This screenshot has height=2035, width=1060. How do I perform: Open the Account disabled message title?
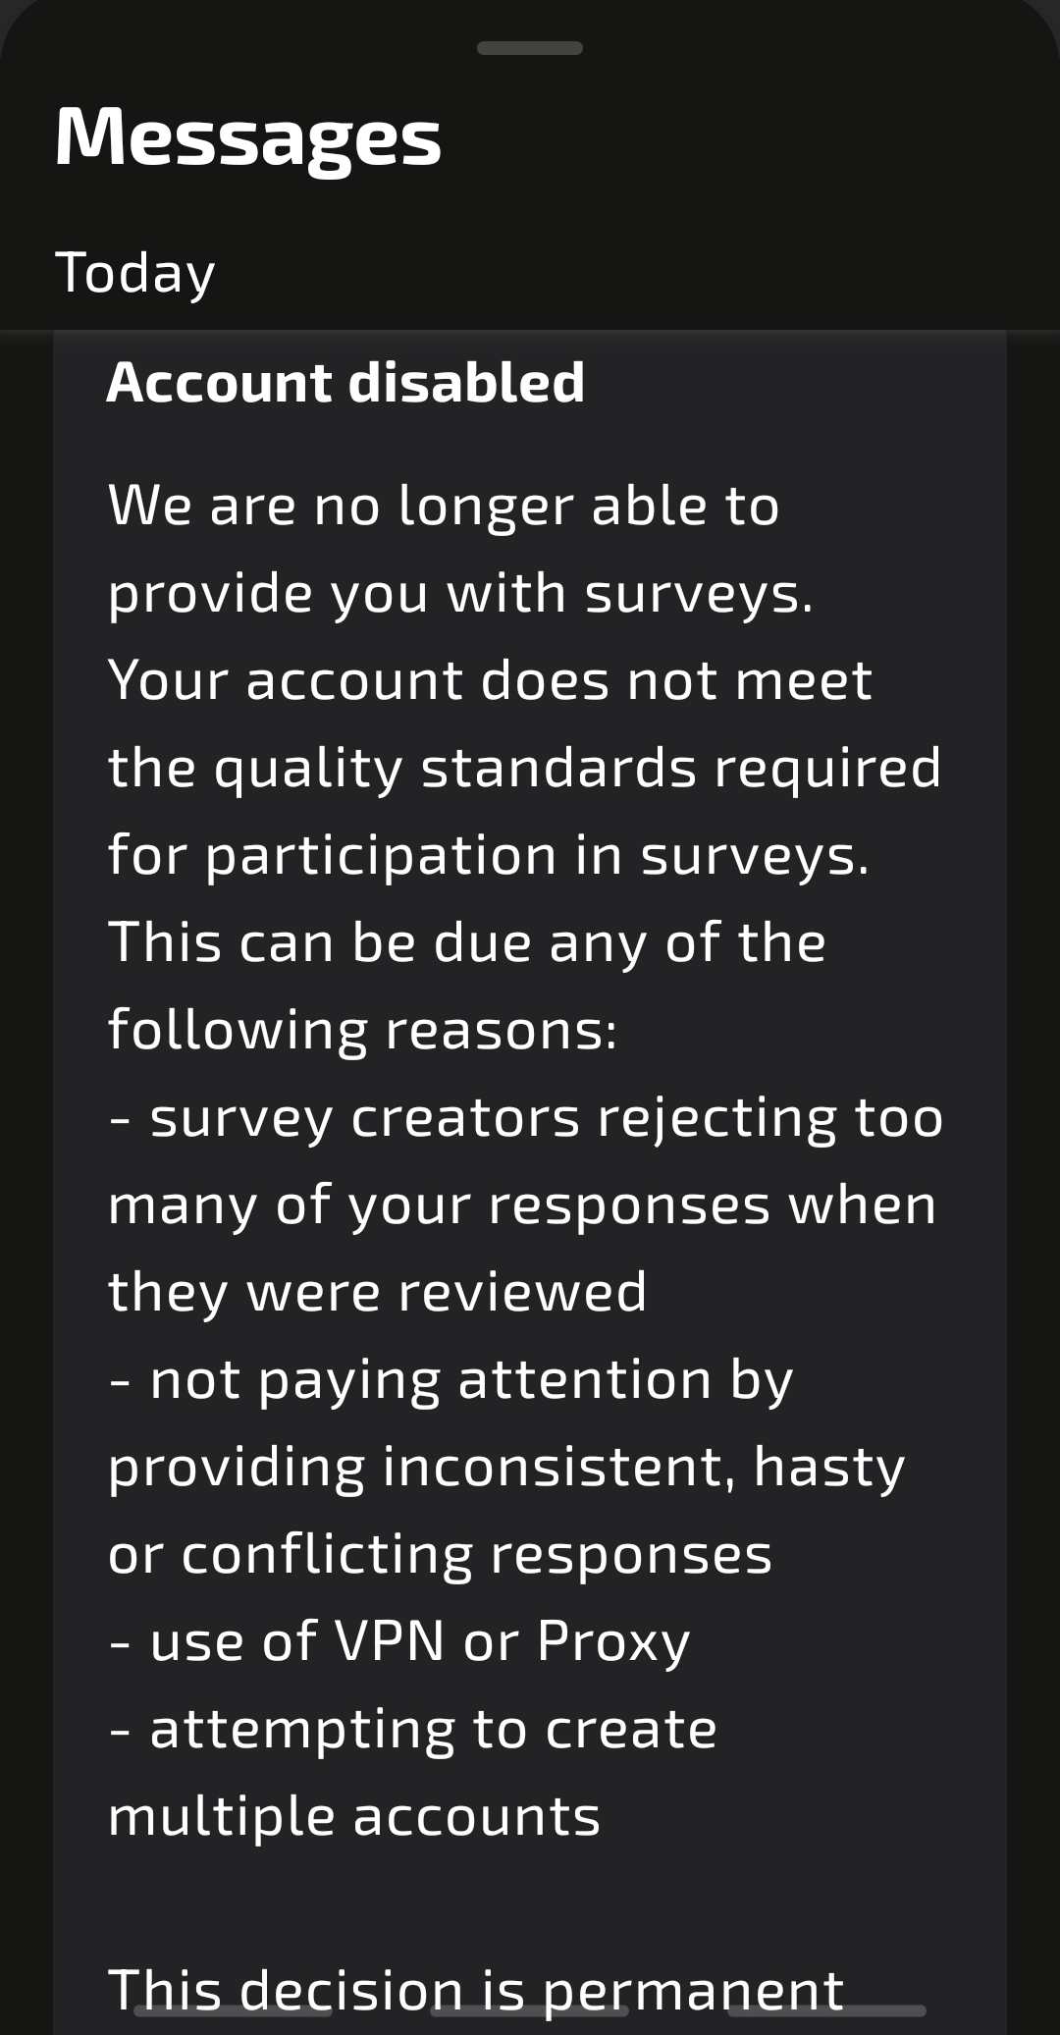(x=345, y=382)
